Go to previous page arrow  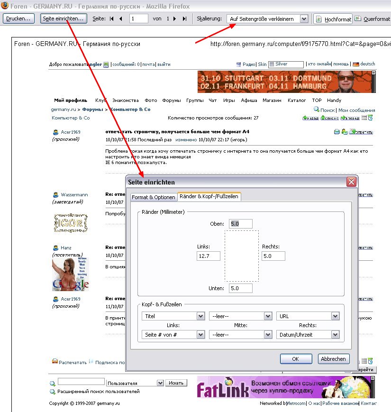coord(121,19)
